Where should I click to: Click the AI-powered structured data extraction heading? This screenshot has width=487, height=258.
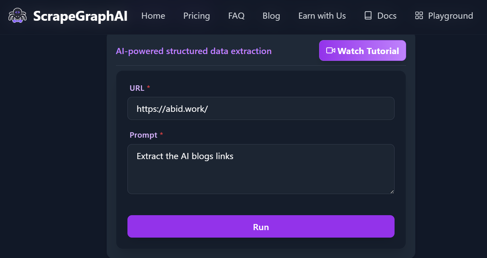(x=194, y=51)
